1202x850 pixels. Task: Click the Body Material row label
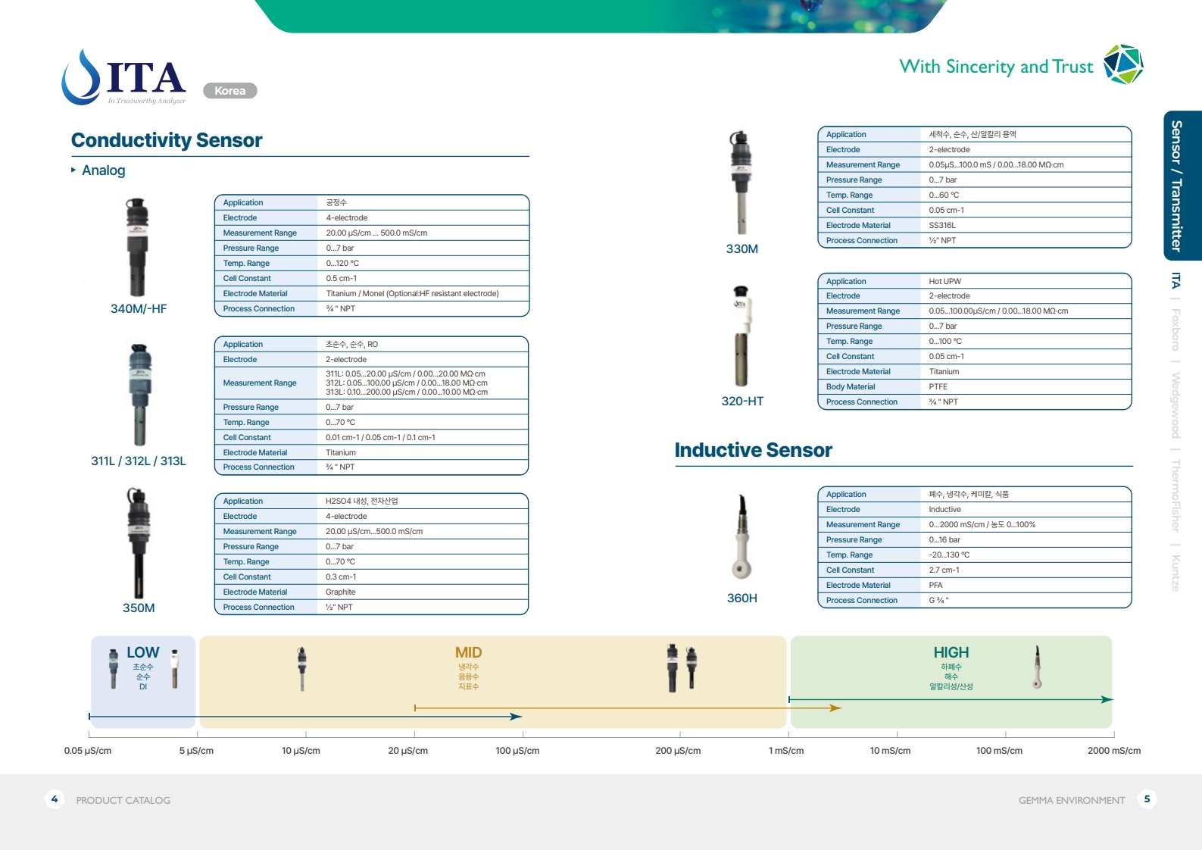(x=851, y=386)
